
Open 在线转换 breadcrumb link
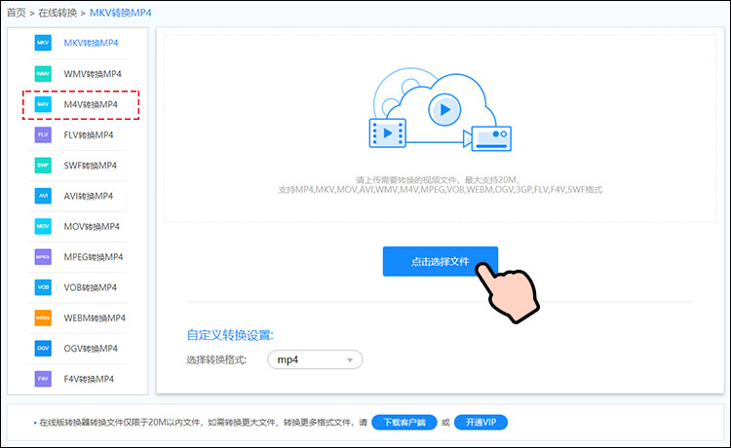[x=58, y=13]
